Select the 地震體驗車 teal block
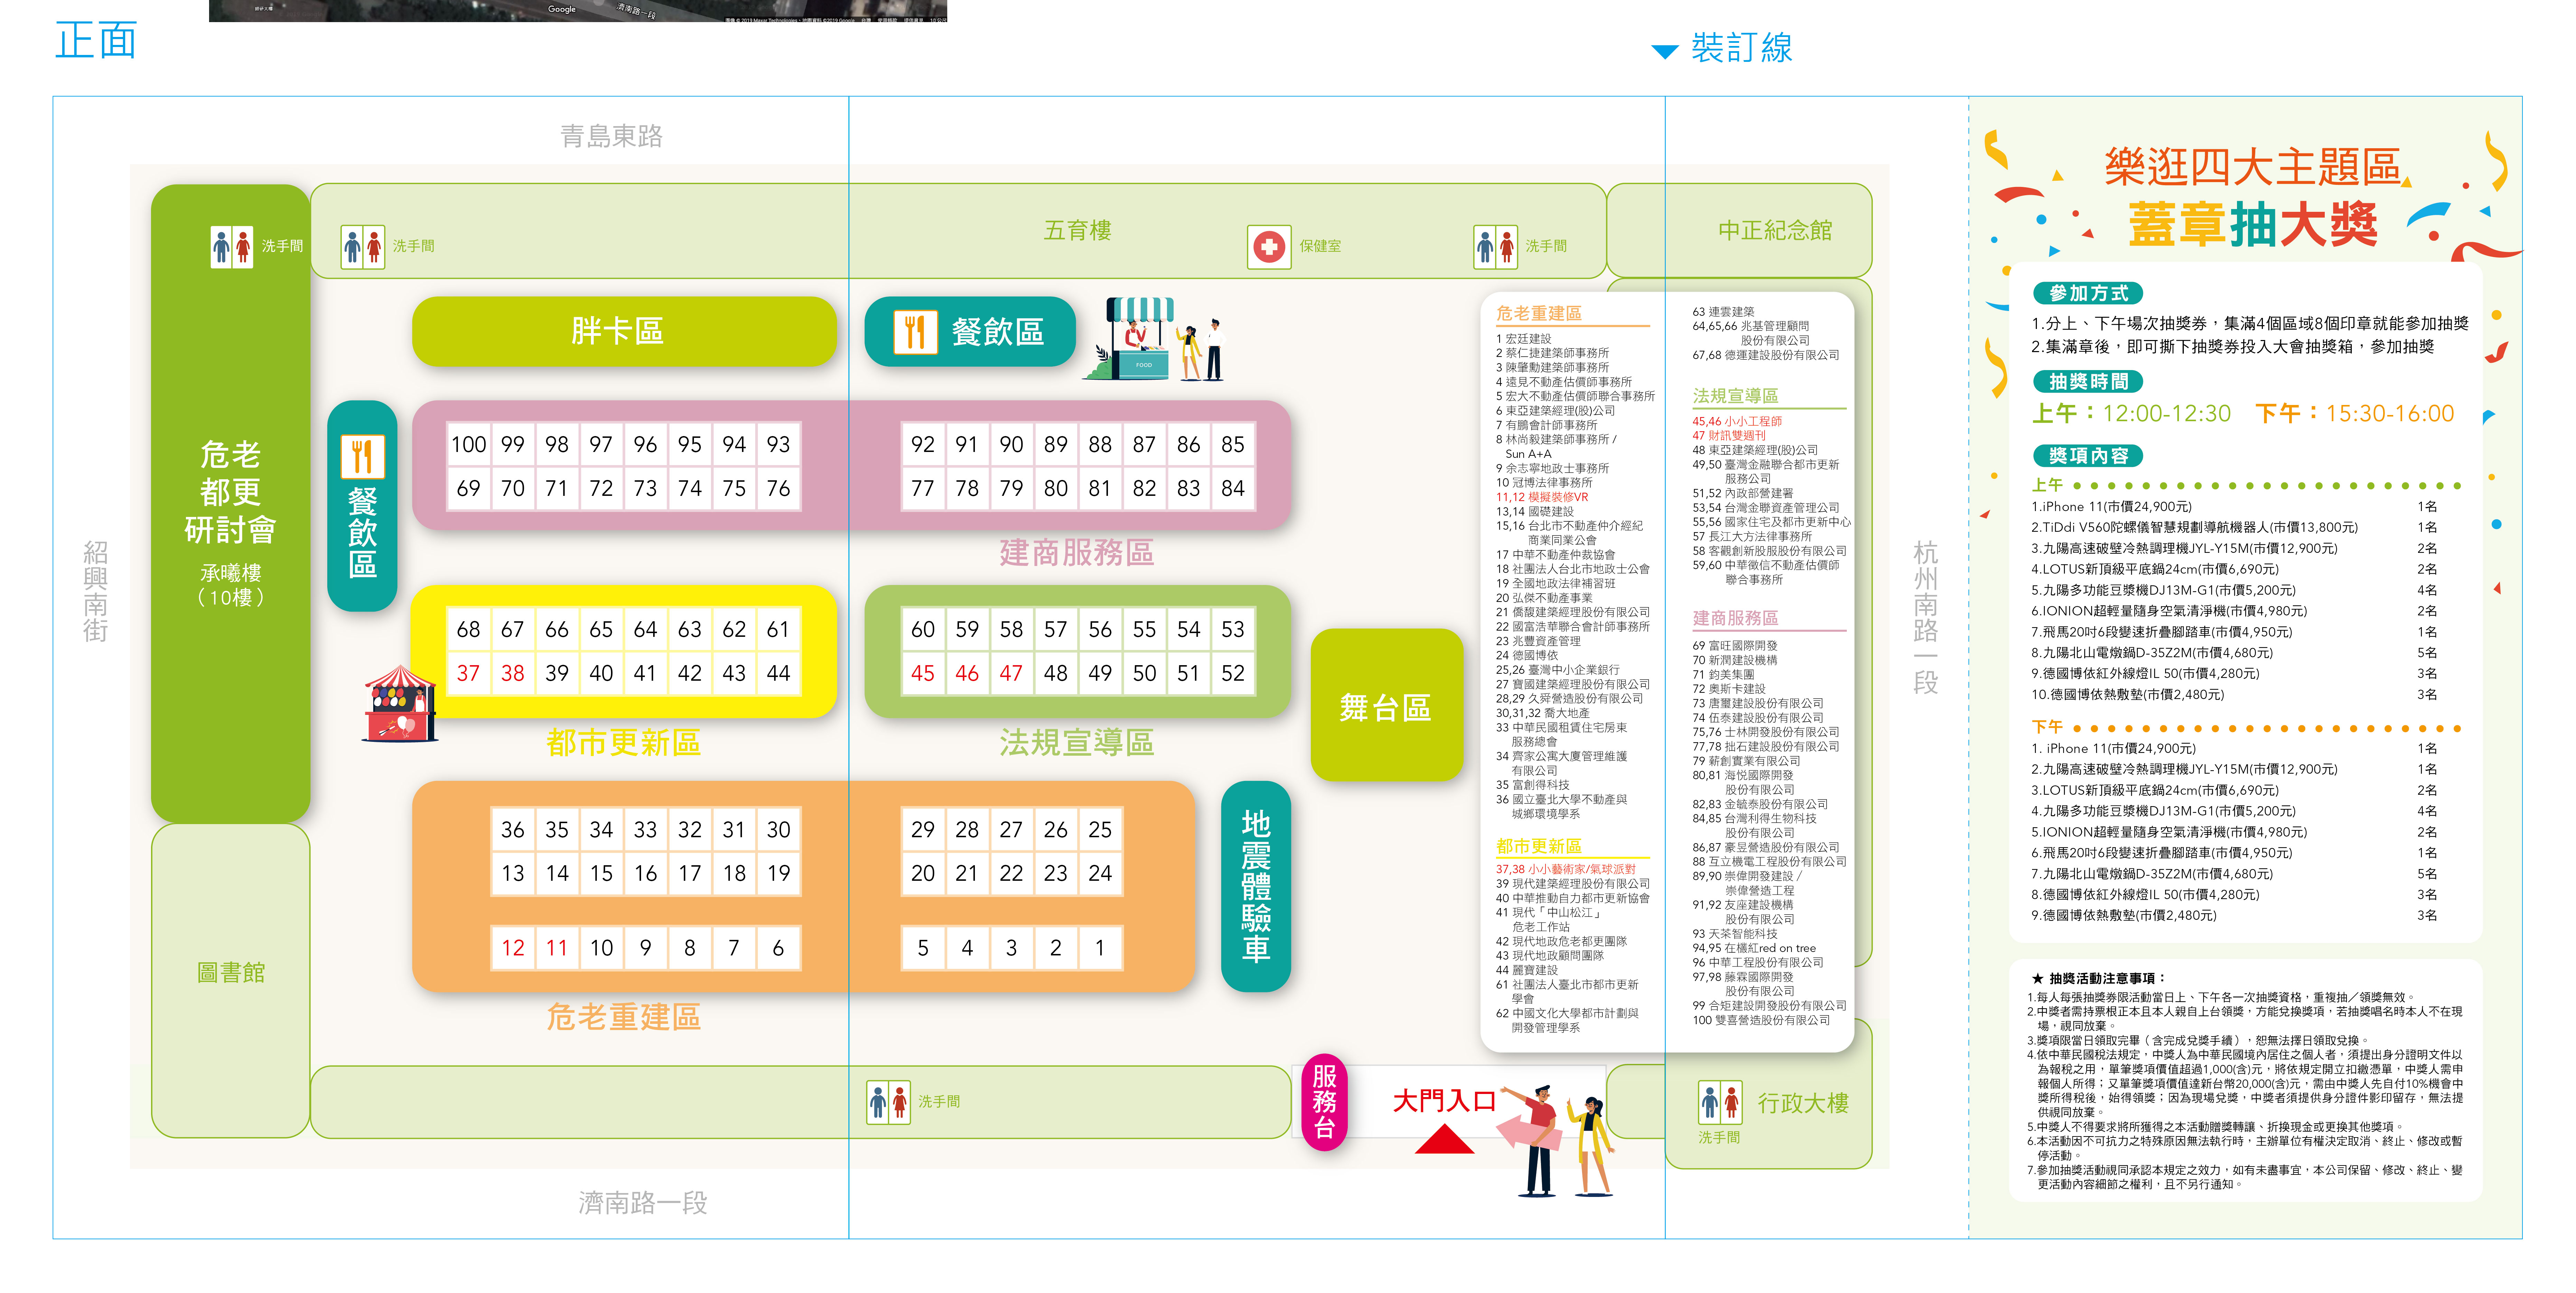The width and height of the screenshot is (2576, 1293). (x=1256, y=886)
